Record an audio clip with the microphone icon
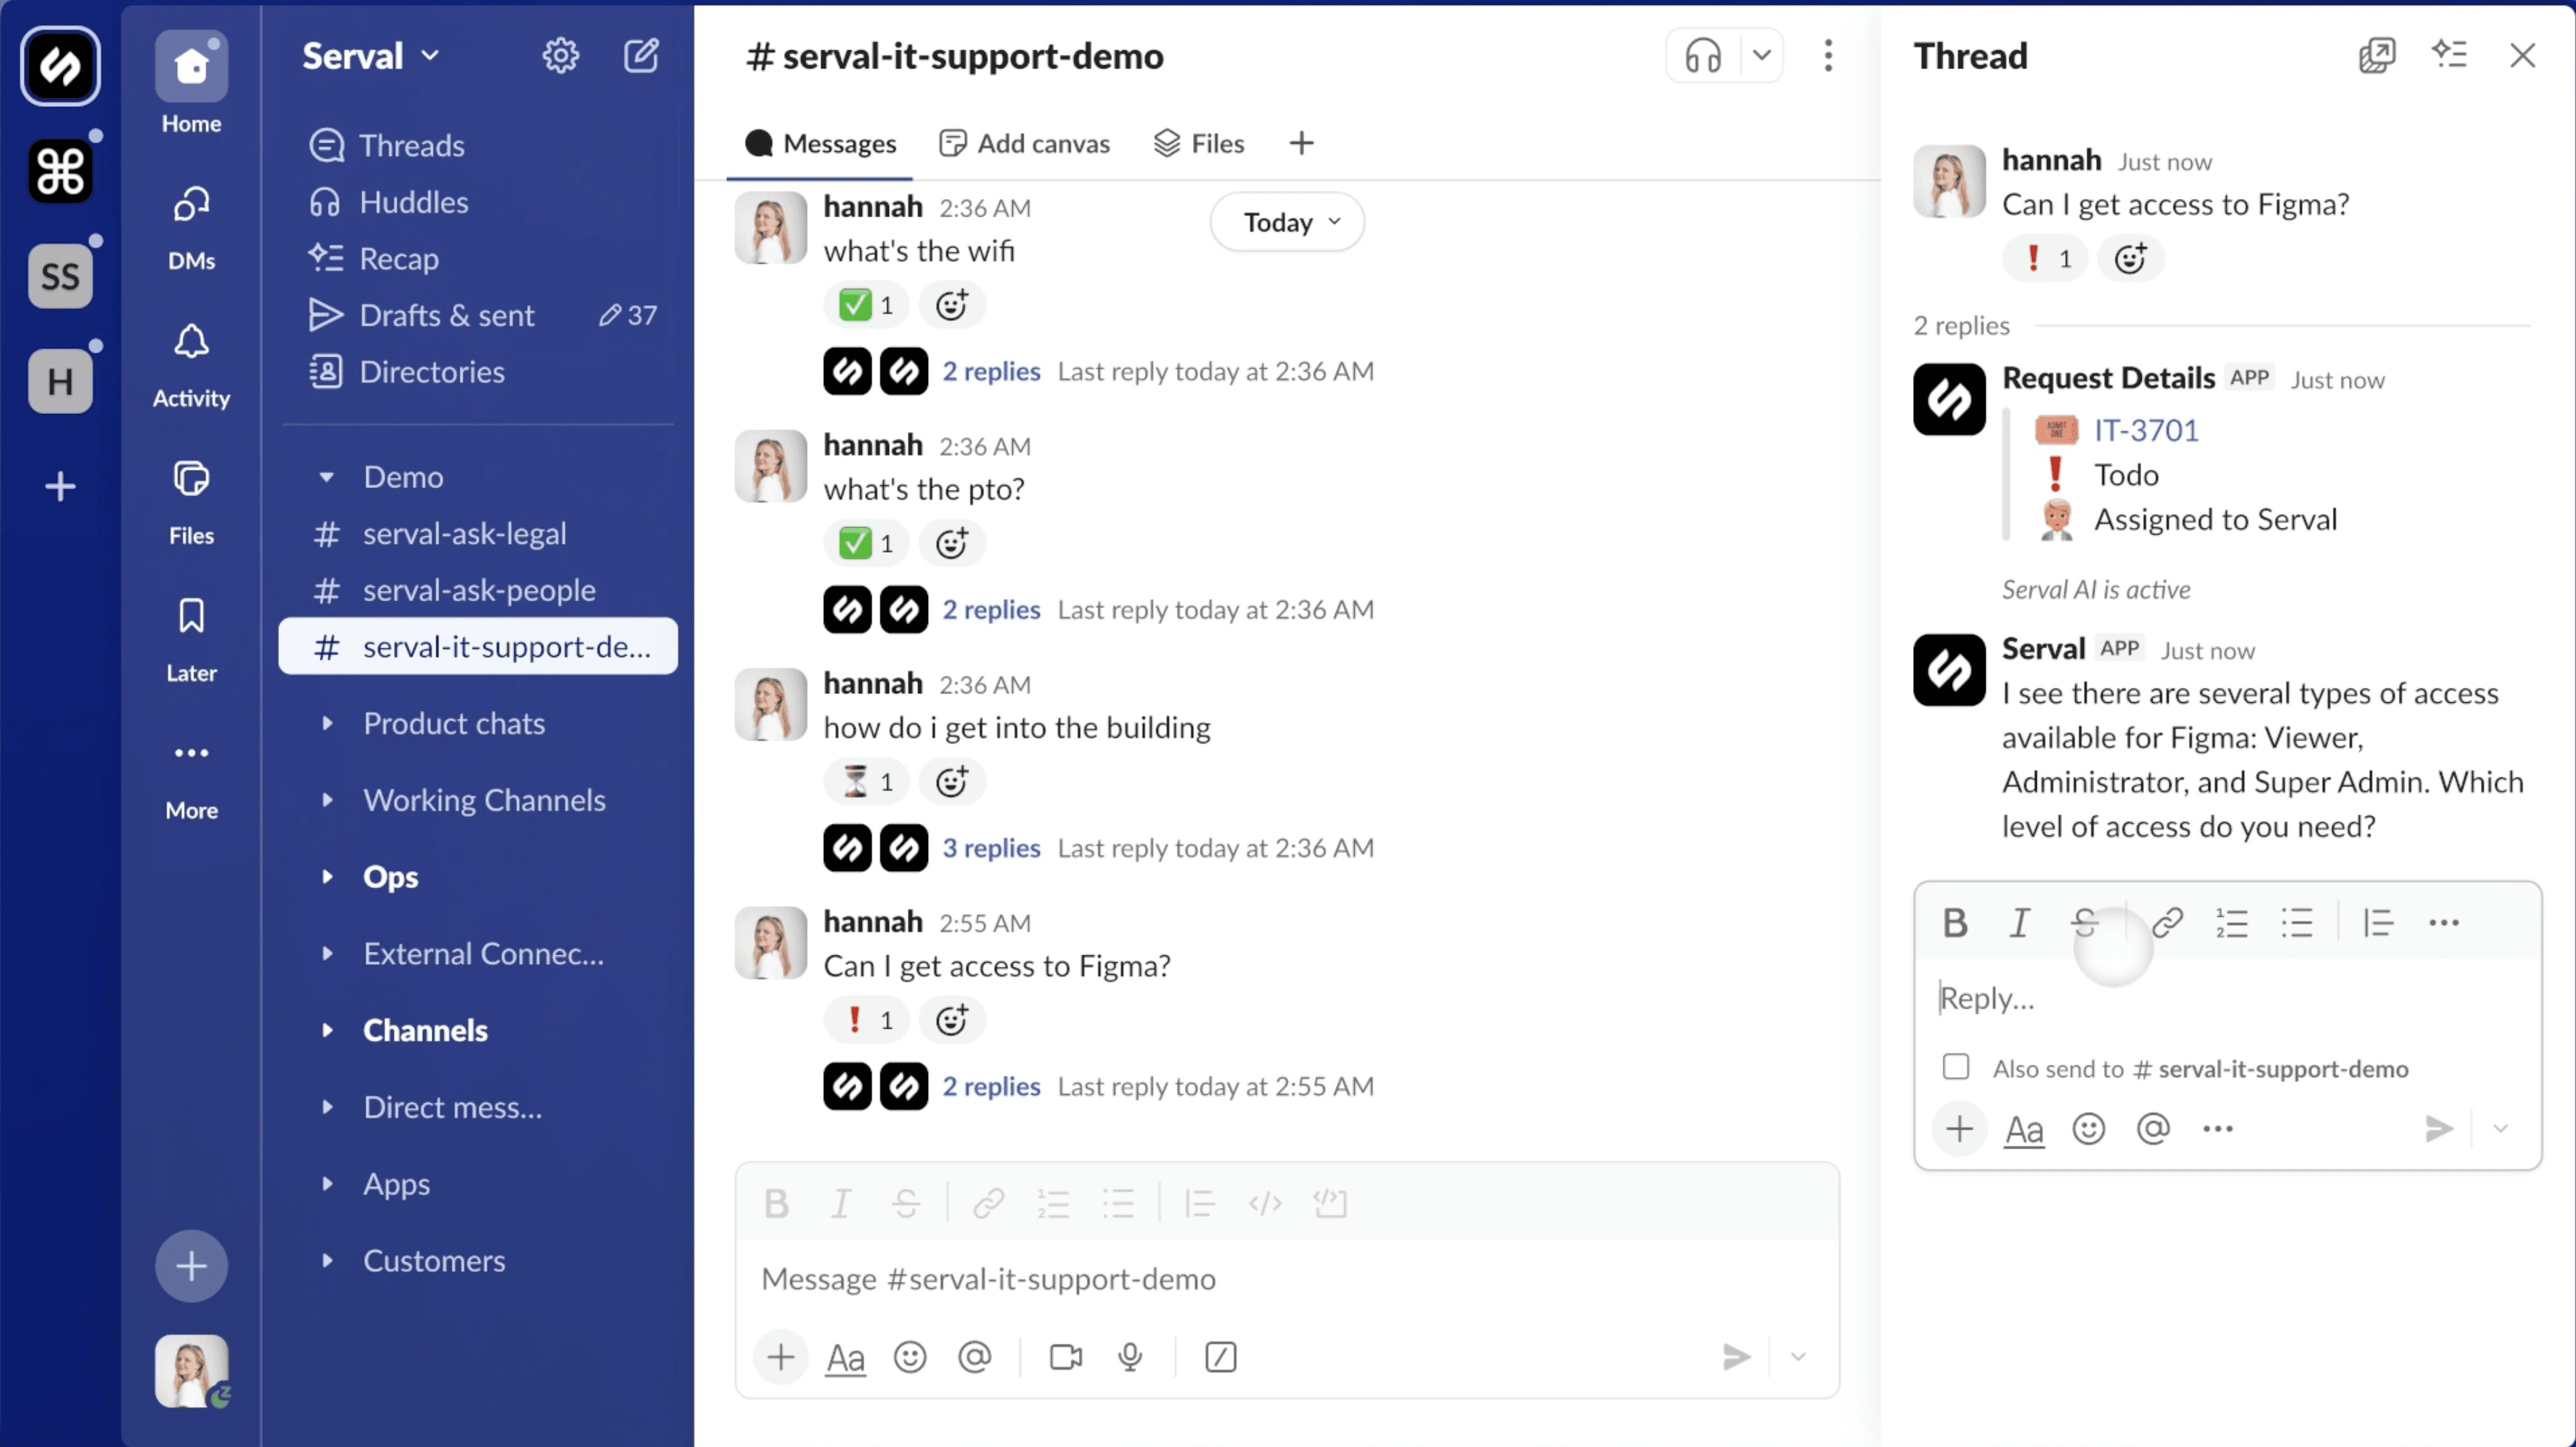Viewport: 2576px width, 1447px height. 1130,1356
